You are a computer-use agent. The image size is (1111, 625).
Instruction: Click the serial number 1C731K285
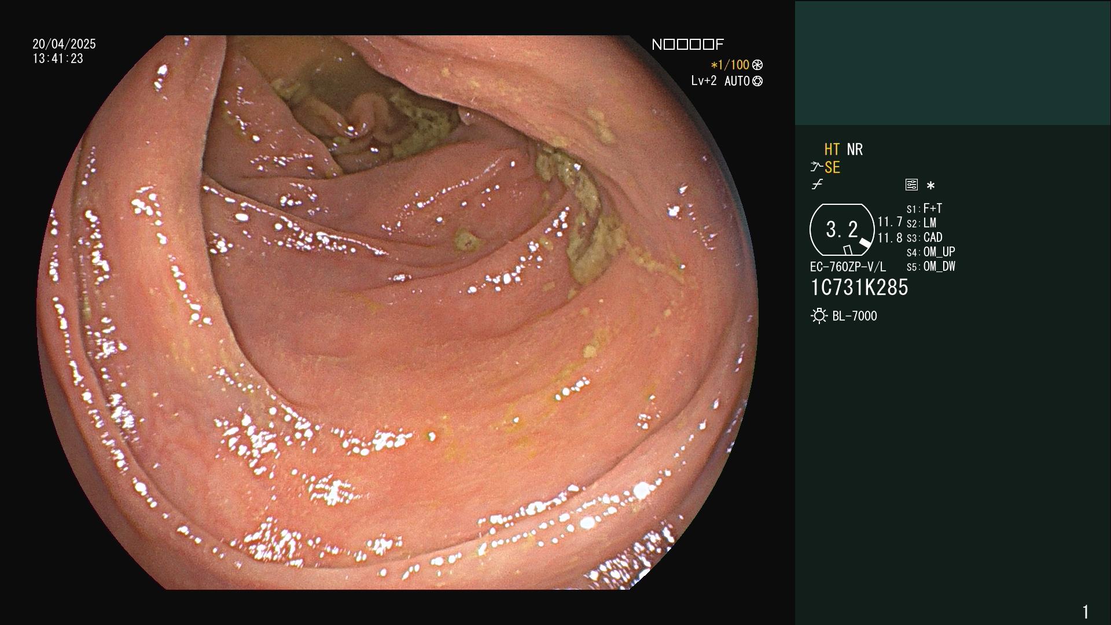coord(859,288)
